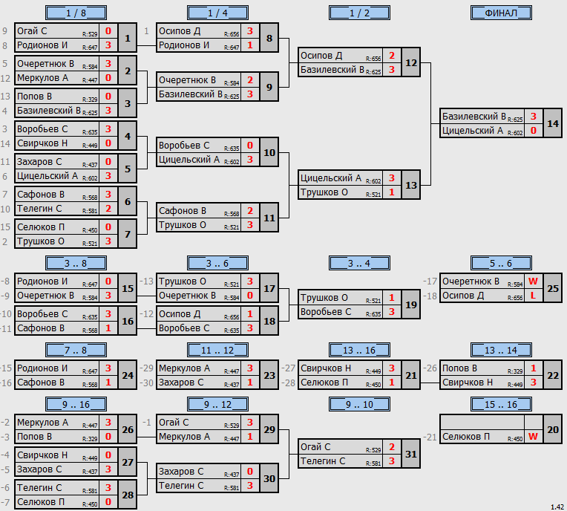Click the '13 .. 14' placement header
567x511 pixels.
point(501,350)
